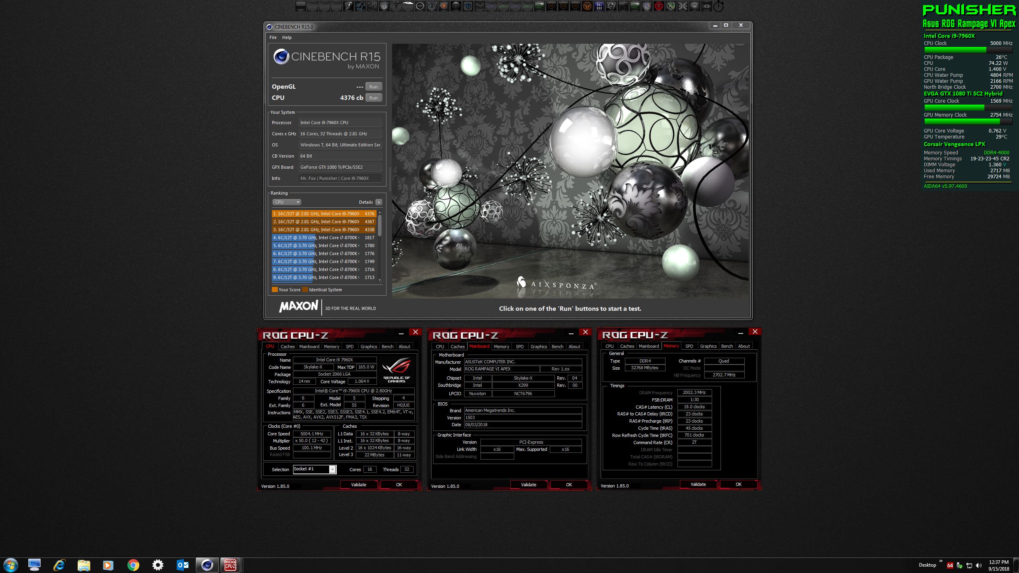Open Caches tab in processor CPU-Z window
This screenshot has height=573, width=1019.
pyautogui.click(x=287, y=347)
